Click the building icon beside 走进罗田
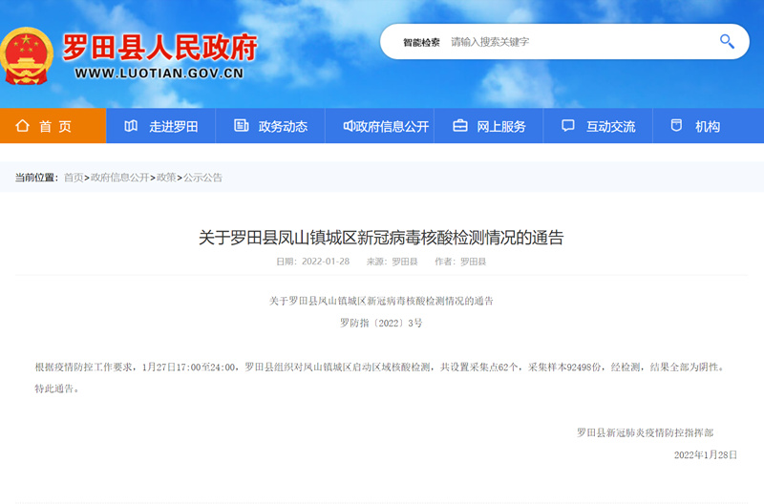 [130, 126]
